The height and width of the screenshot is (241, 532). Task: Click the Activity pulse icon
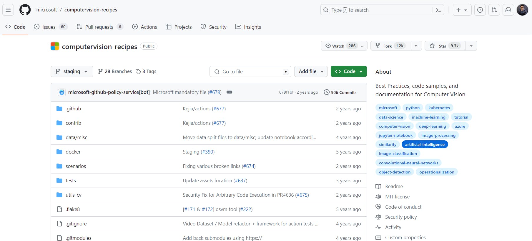pyautogui.click(x=378, y=227)
